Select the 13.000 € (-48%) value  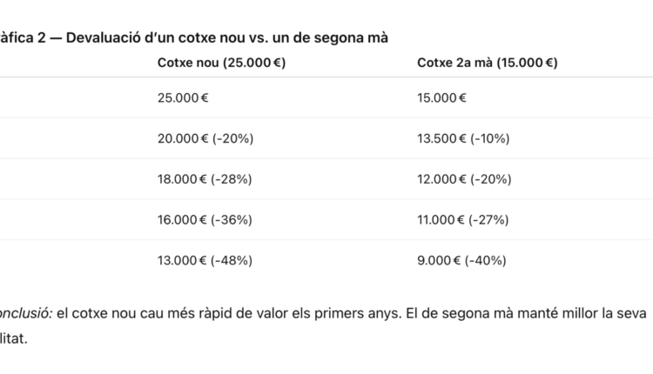click(x=205, y=260)
